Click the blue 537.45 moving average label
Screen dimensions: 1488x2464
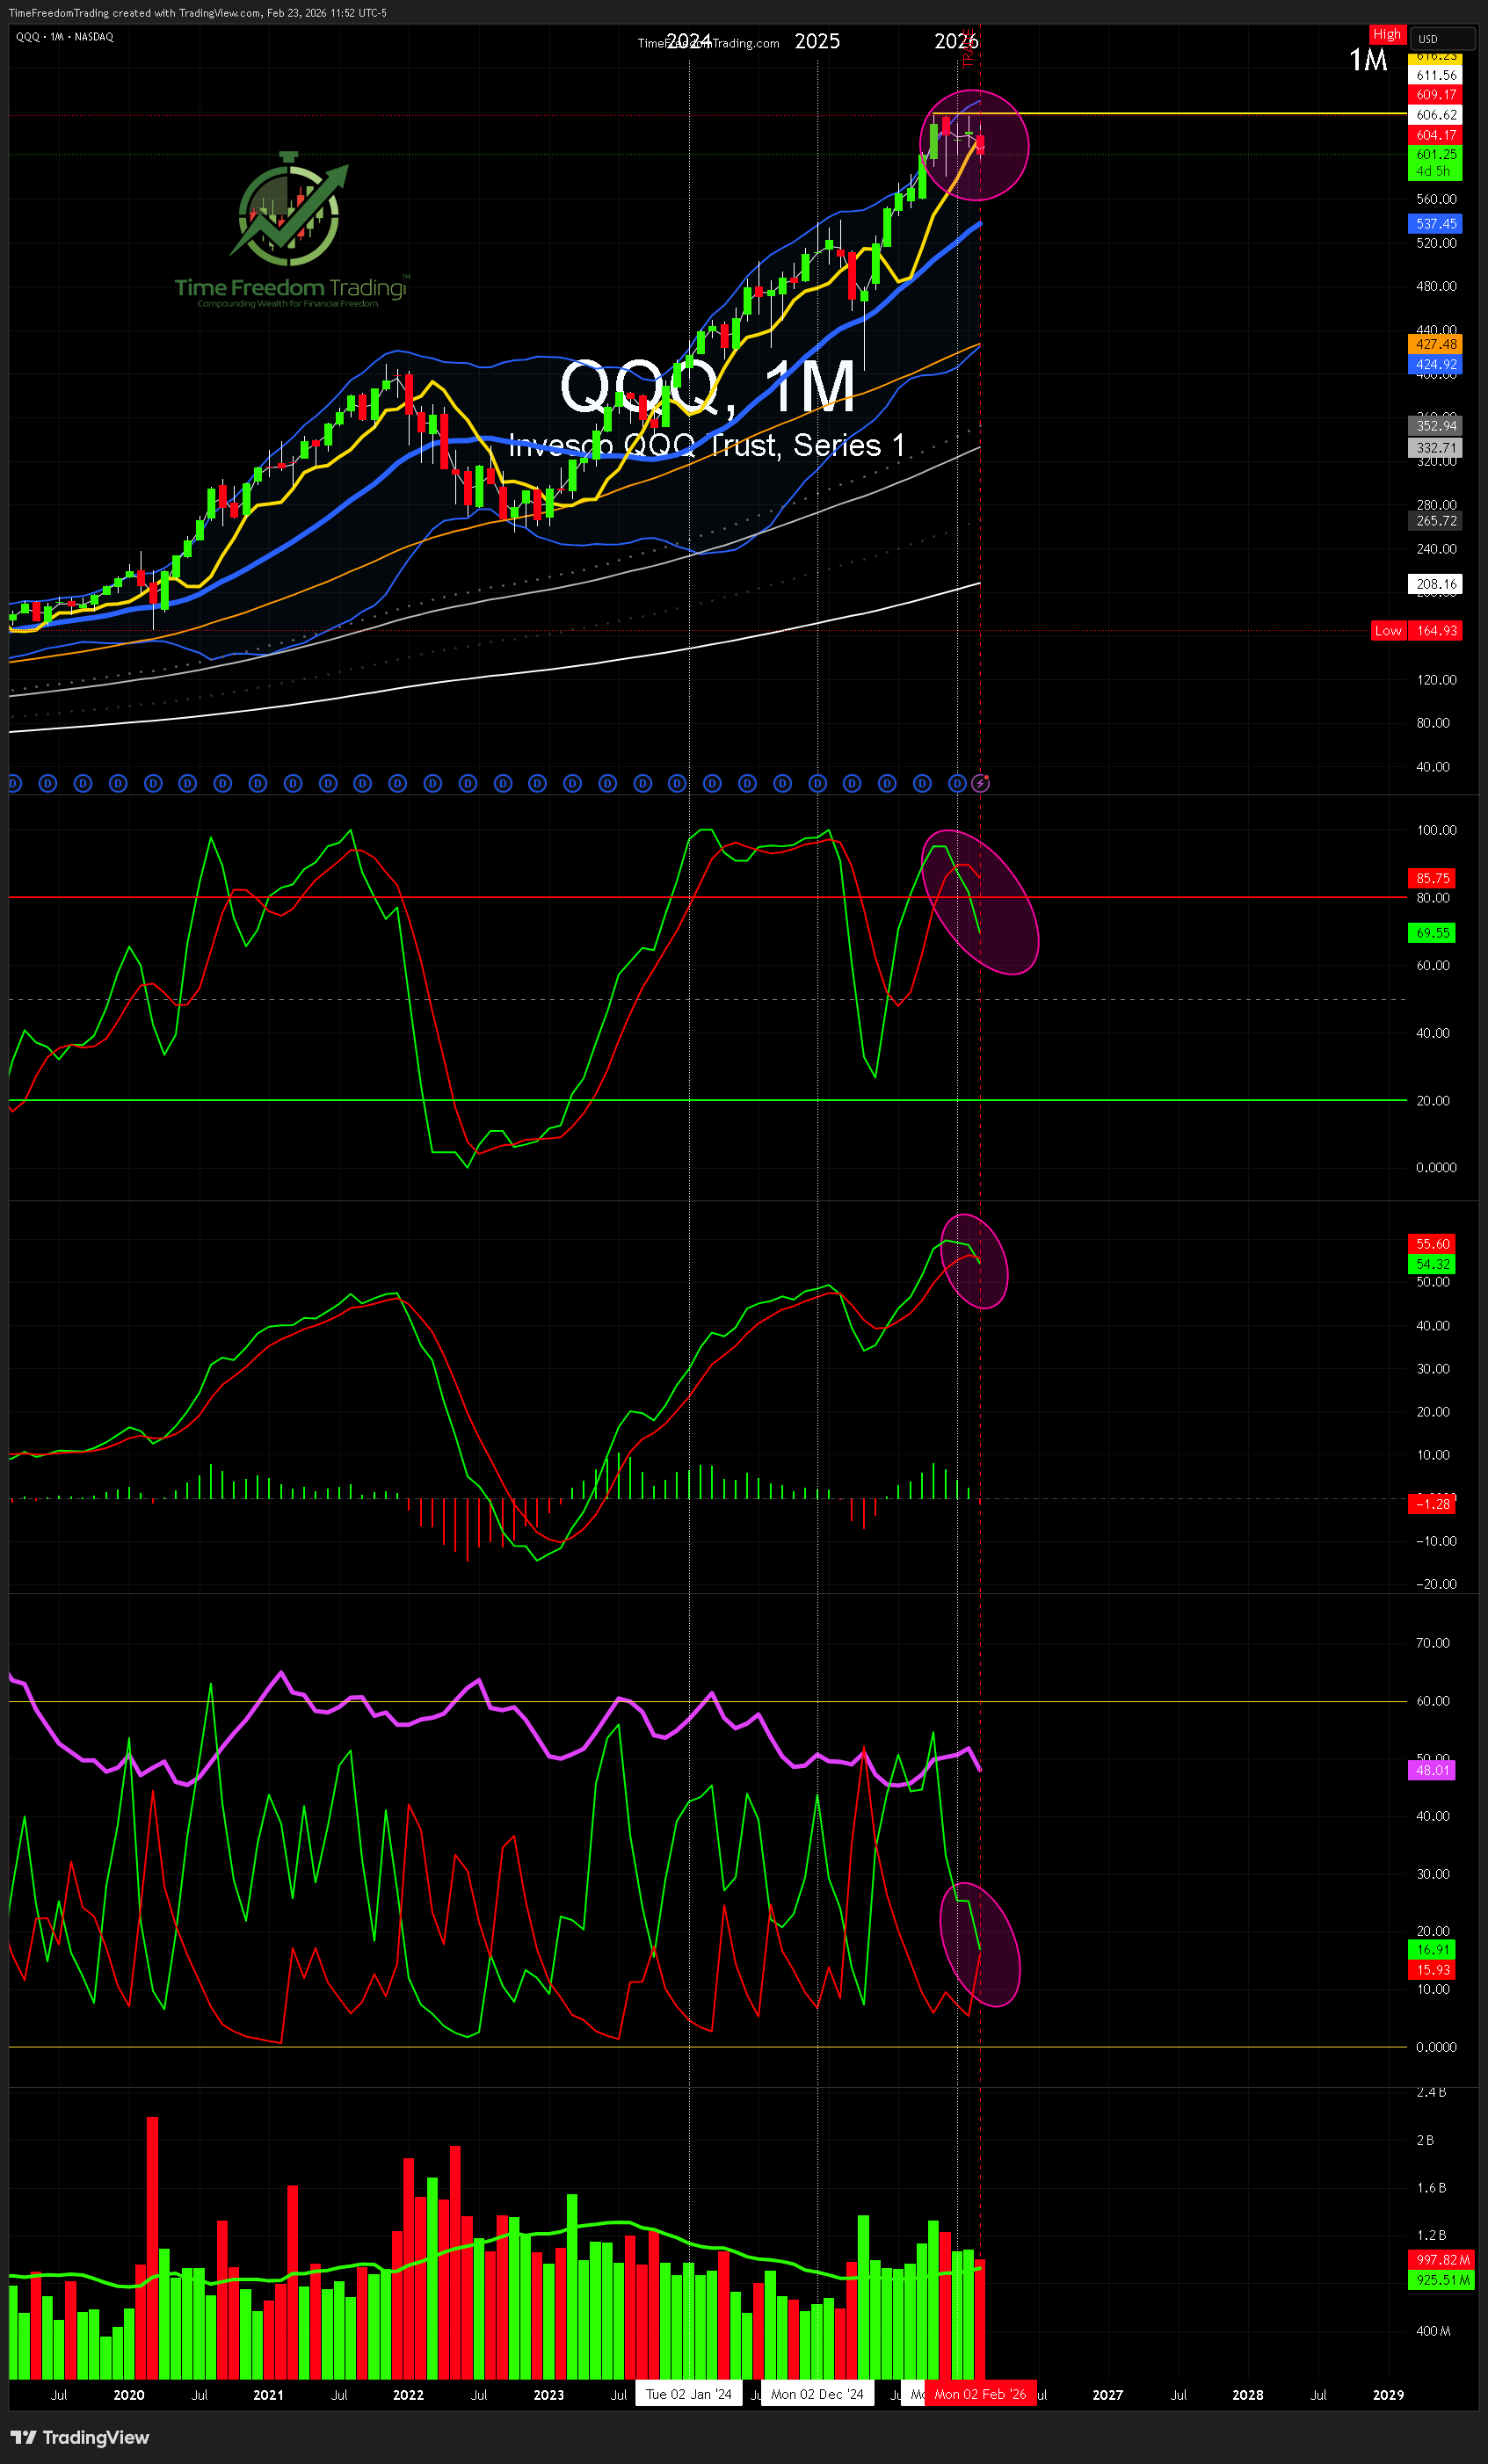[x=1435, y=224]
